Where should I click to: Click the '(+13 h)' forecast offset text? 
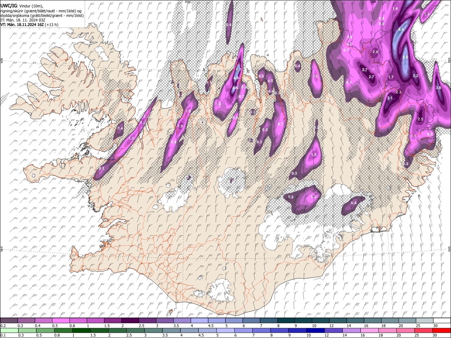pyautogui.click(x=51, y=25)
